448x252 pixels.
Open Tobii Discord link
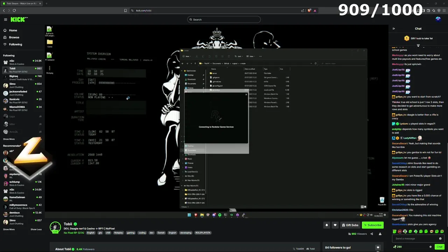pos(310,249)
